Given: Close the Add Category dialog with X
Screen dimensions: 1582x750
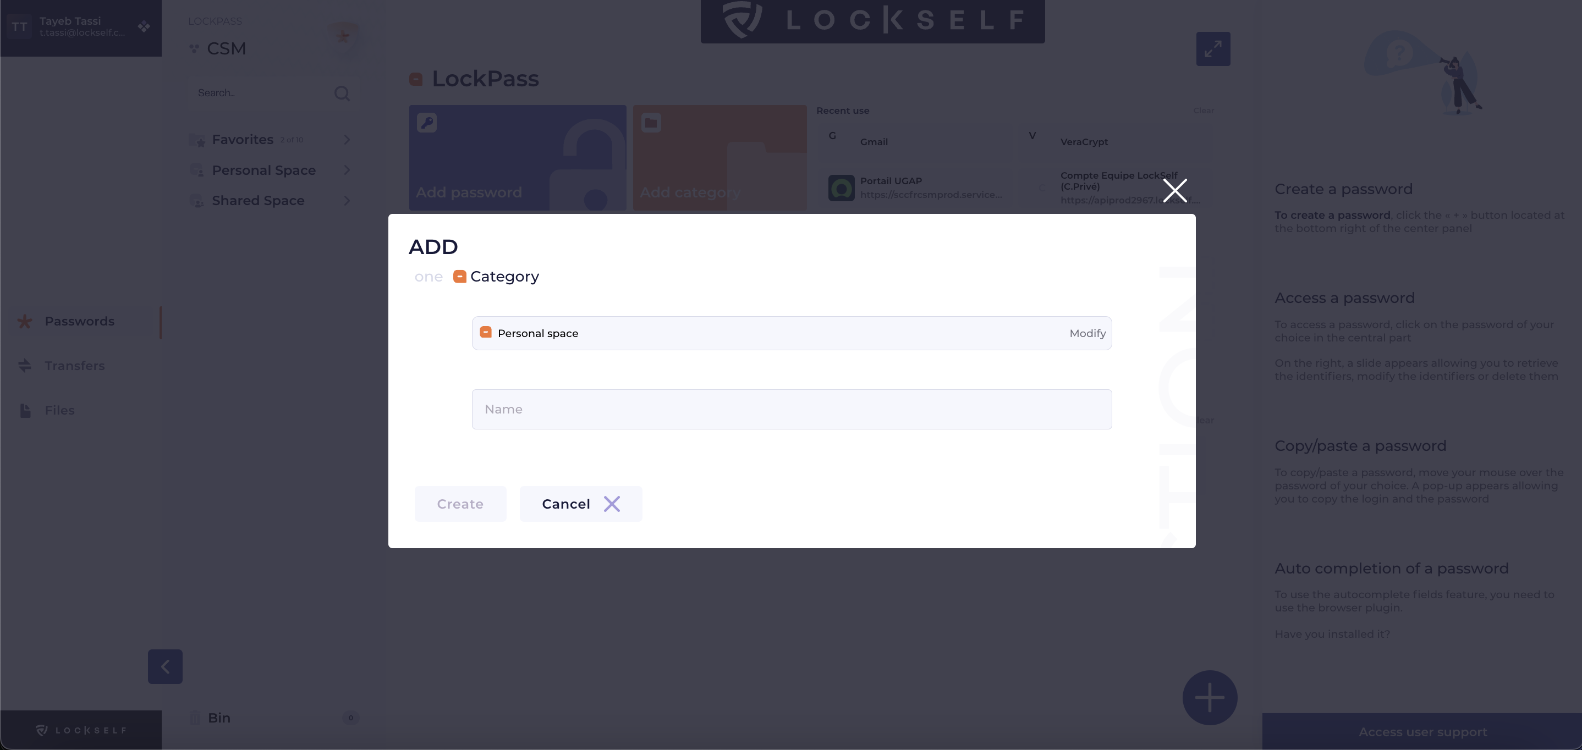Looking at the screenshot, I should pyautogui.click(x=1174, y=190).
